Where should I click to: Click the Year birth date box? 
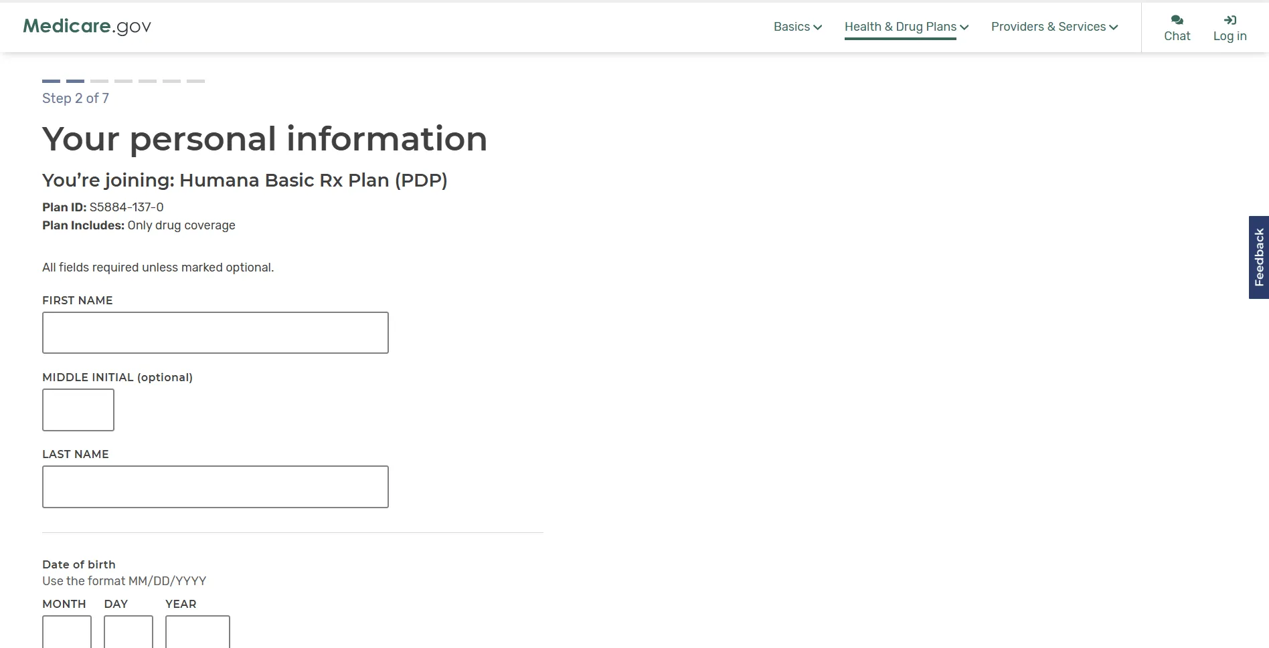[197, 632]
